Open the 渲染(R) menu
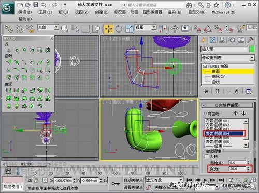The height and width of the screenshot is (193, 259). click(x=175, y=12)
